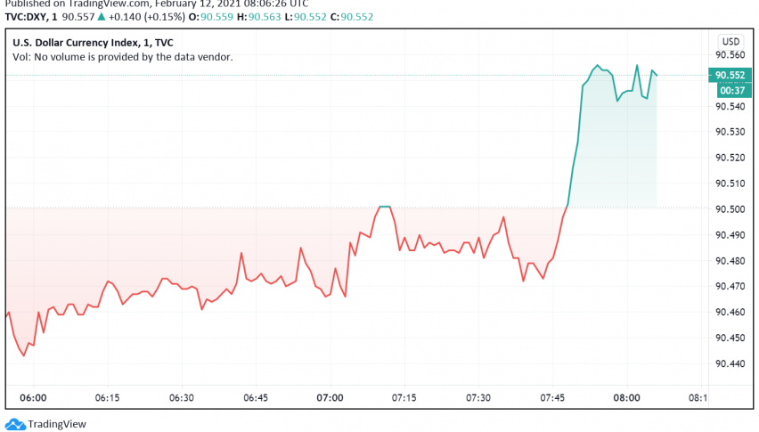Screen dimensions: 759x432
Task: Click the 90.530 price axis label
Action: pyautogui.click(x=730, y=132)
